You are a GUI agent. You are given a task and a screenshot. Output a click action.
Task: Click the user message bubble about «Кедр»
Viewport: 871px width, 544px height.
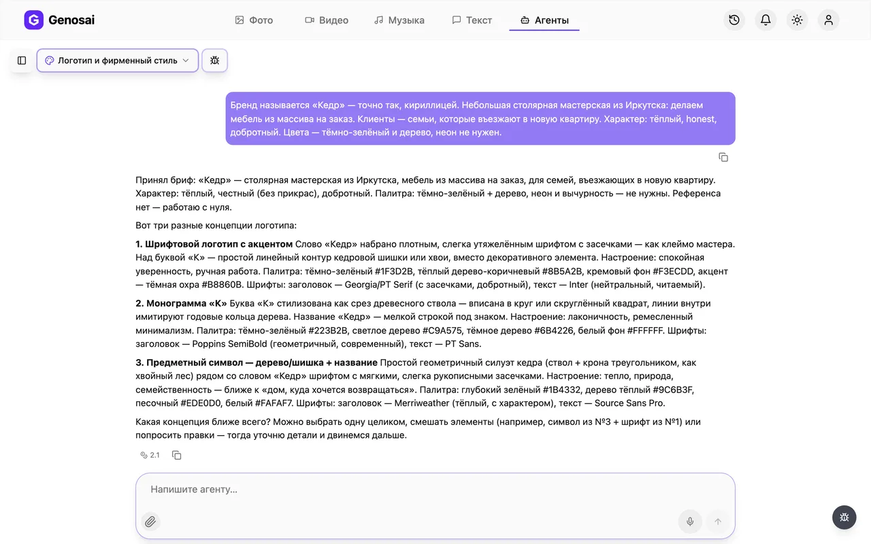click(480, 118)
